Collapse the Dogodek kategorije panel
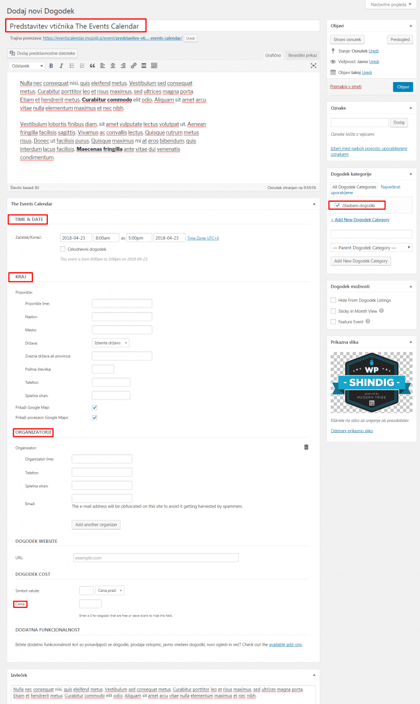420x704 pixels. click(411, 174)
